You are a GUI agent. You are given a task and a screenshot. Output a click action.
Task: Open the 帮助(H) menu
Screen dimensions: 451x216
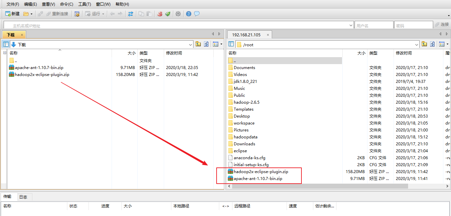[x=122, y=4]
